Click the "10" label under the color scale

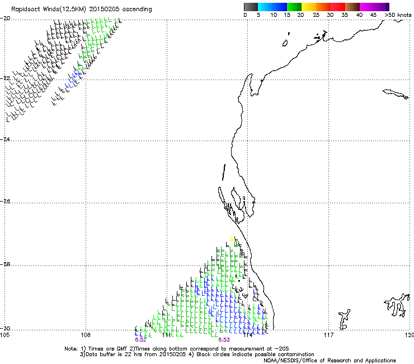pyautogui.click(x=274, y=15)
